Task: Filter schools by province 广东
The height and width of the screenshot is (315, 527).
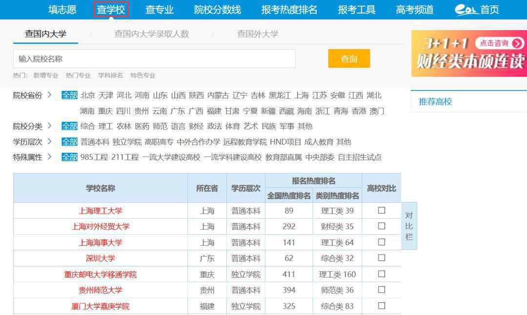Action: [178, 111]
